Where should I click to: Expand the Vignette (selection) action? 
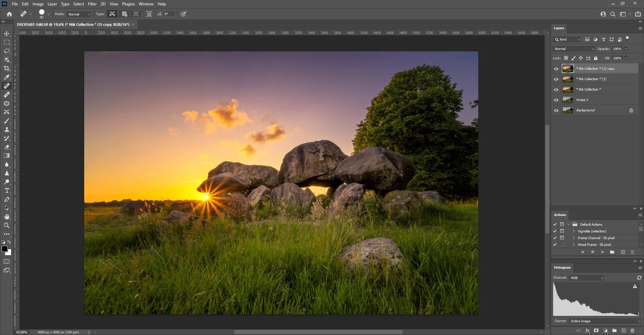(x=574, y=231)
